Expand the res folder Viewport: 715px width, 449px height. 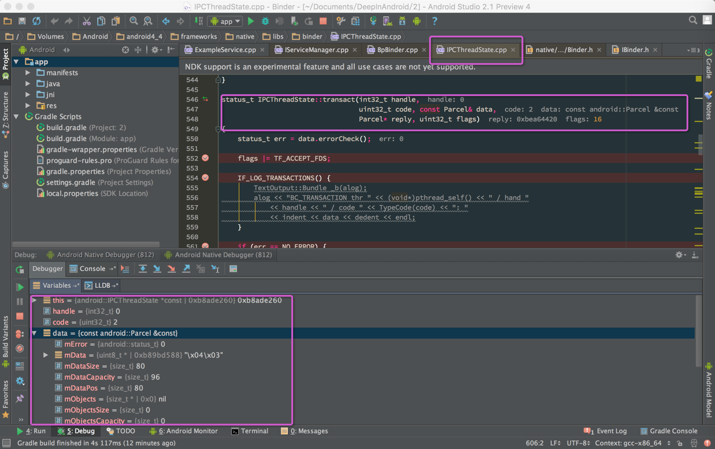[x=28, y=106]
